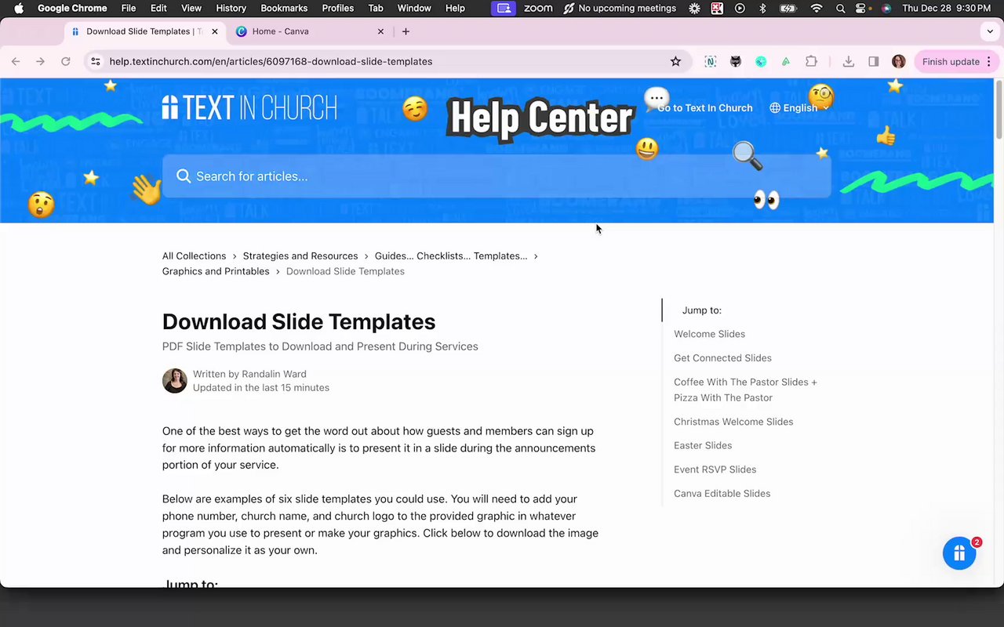Open the Window menu
This screenshot has height=627, width=1004.
coord(414,8)
